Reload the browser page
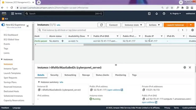 12,8
